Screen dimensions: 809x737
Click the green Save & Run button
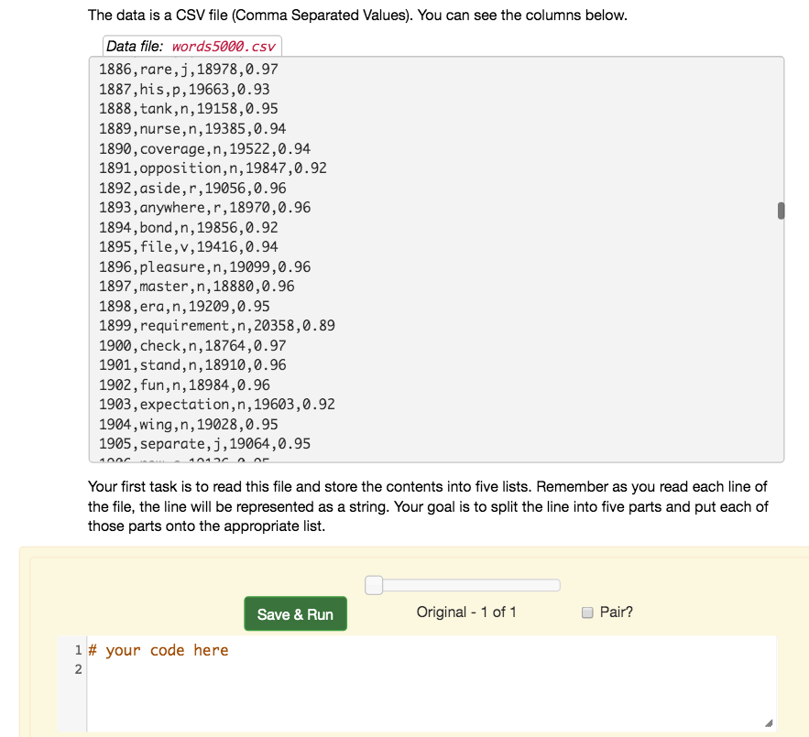click(x=295, y=613)
